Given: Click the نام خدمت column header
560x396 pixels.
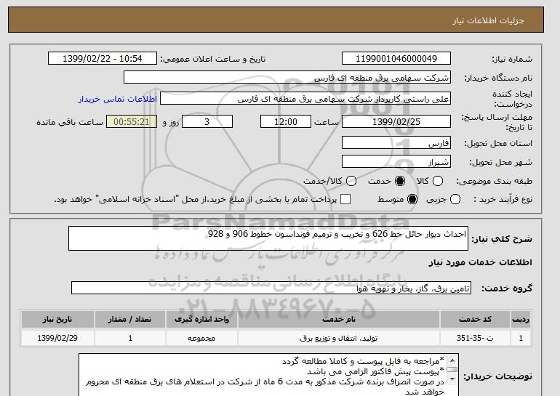Looking at the screenshot, I should (339, 319).
